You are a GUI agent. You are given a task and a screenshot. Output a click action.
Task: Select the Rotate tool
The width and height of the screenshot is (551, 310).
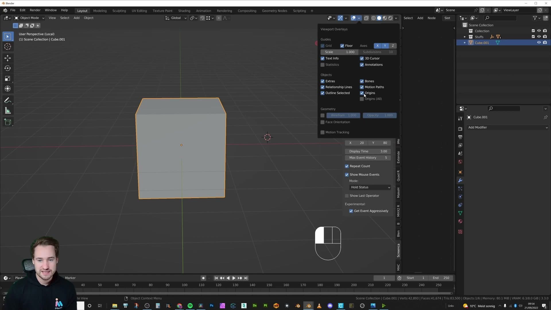tap(8, 68)
